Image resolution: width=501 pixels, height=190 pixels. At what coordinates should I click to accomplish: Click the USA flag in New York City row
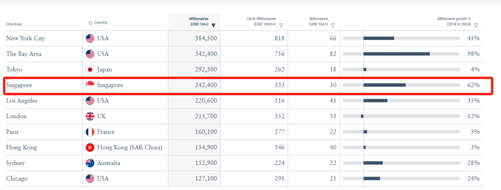pos(90,38)
